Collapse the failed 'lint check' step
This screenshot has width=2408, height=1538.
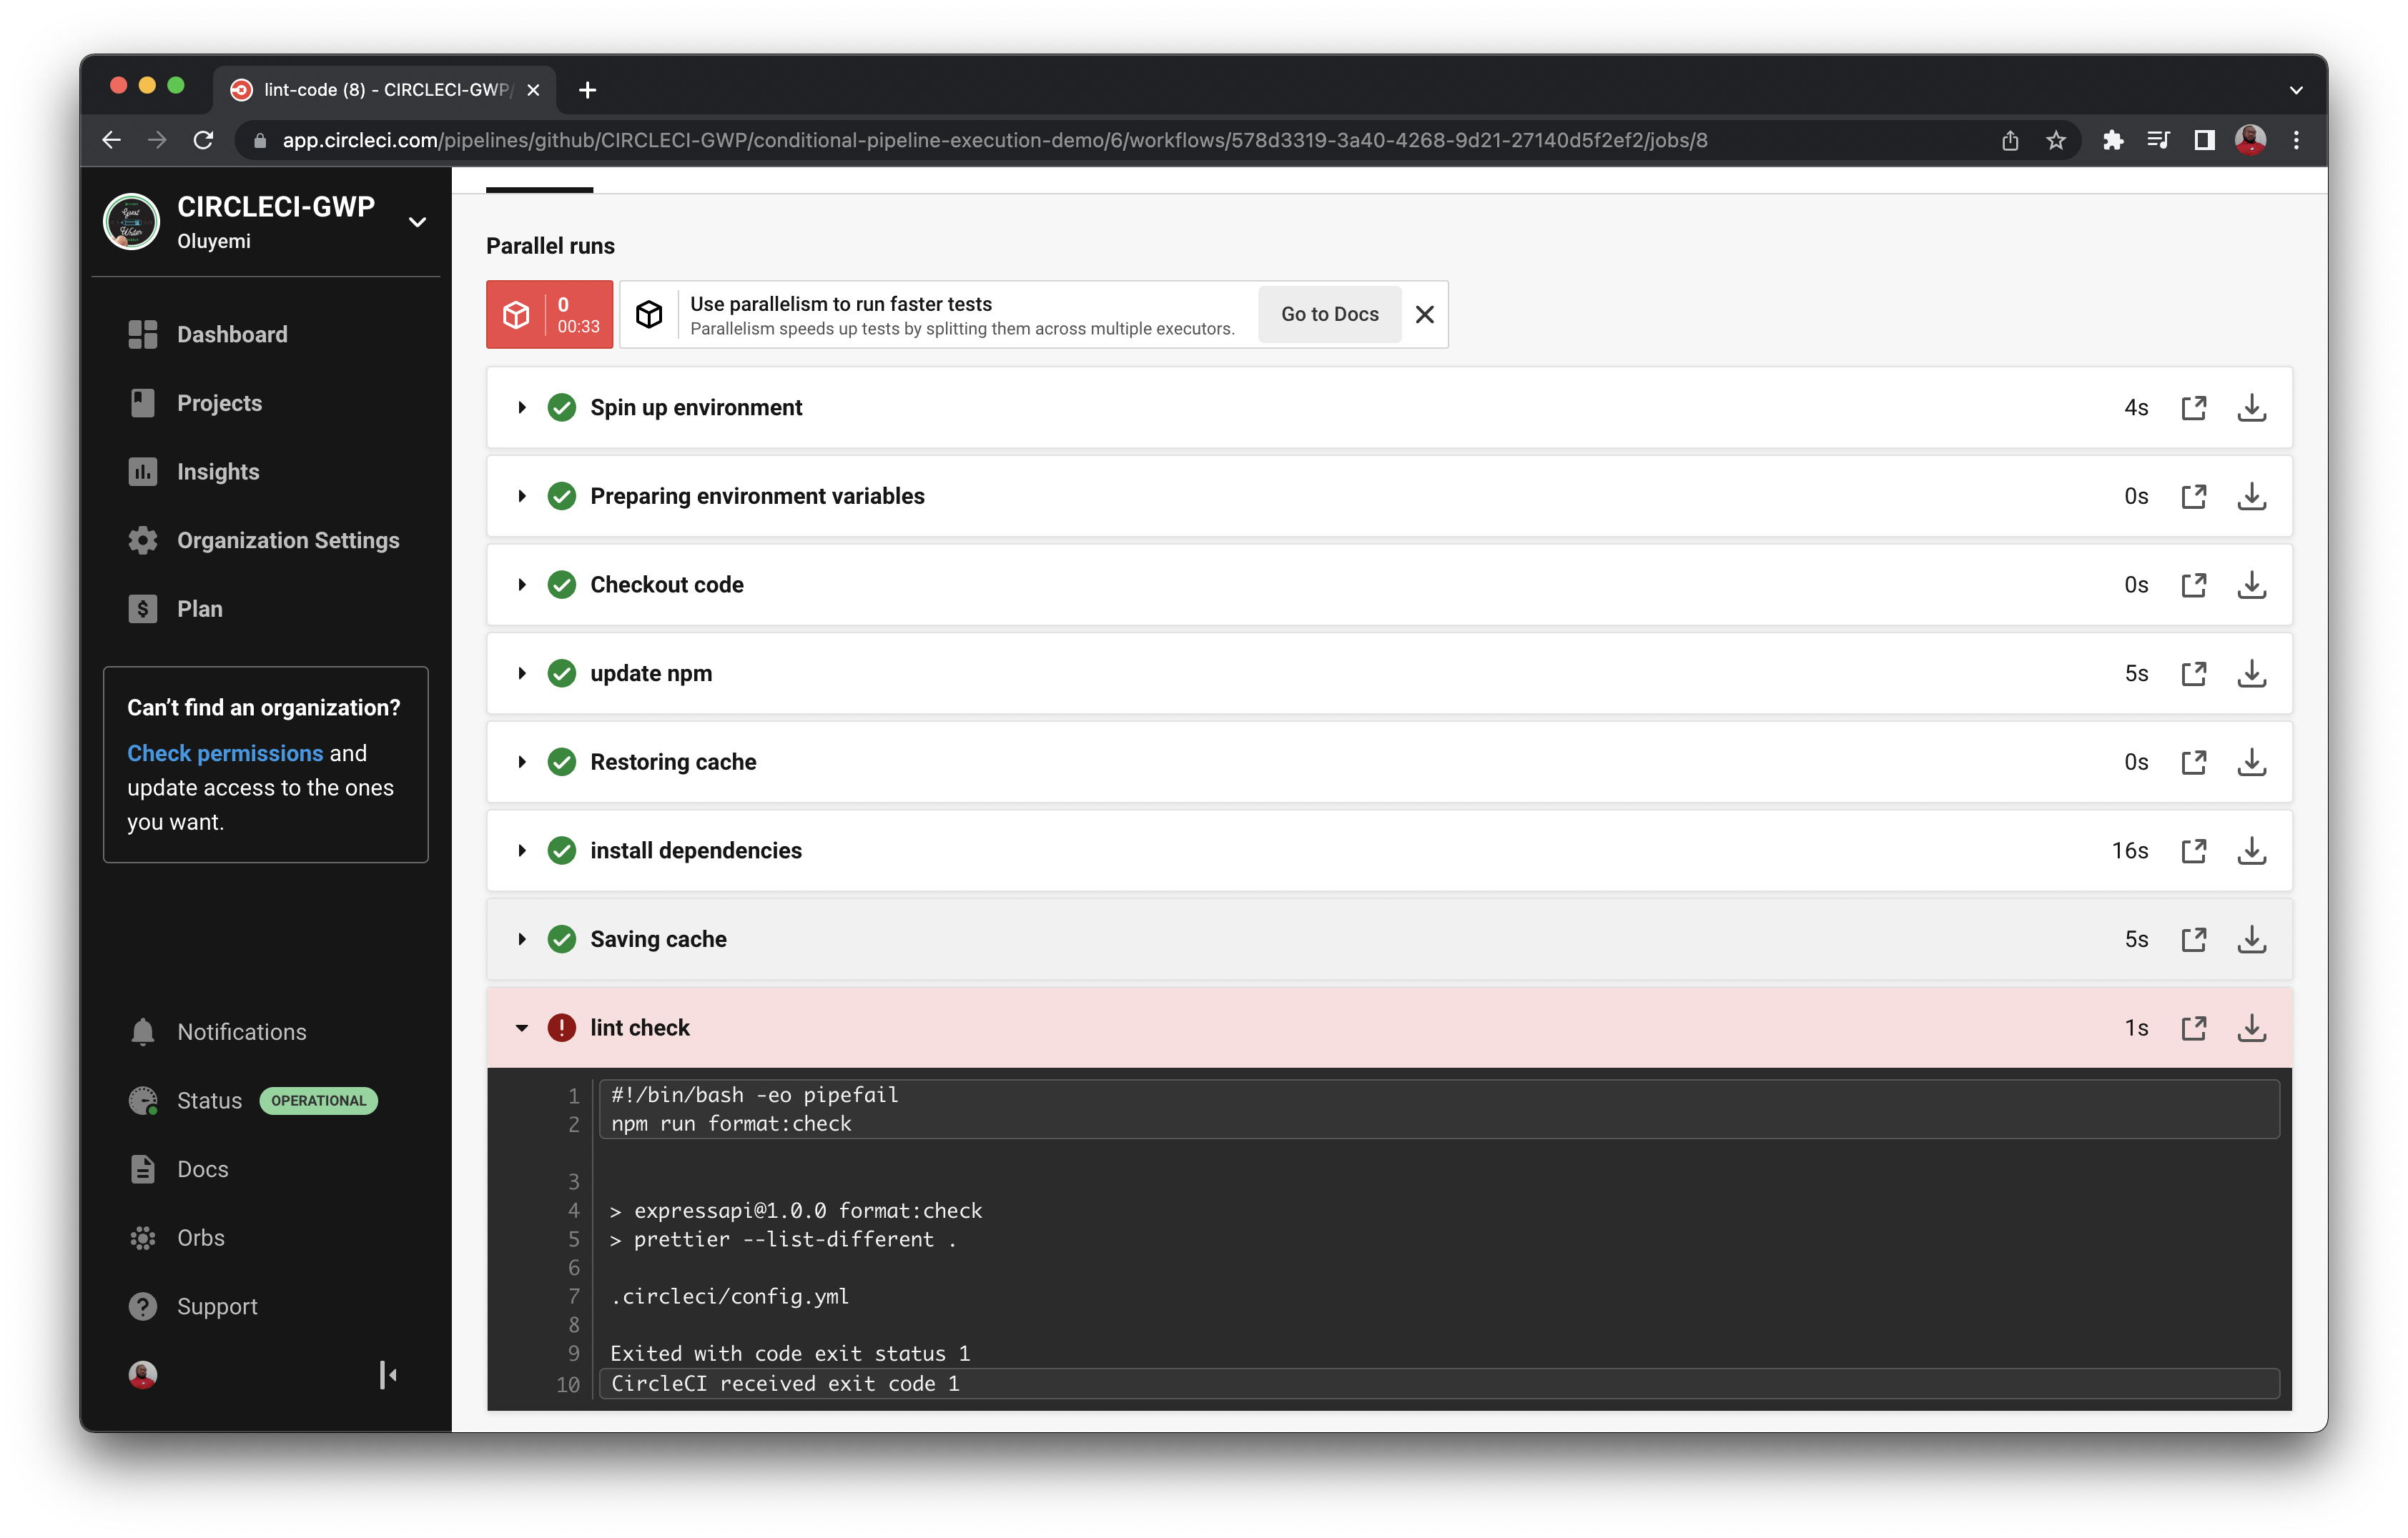521,1027
